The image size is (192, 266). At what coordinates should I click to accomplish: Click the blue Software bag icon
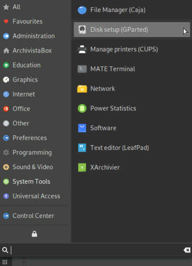82,128
